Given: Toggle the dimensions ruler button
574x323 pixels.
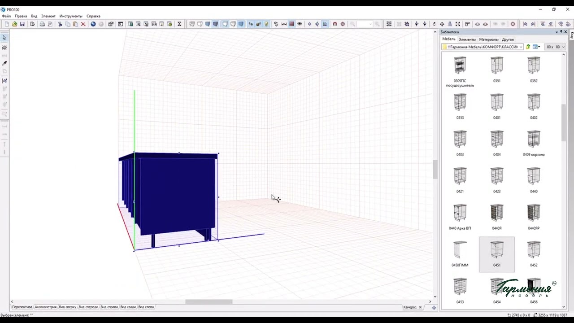Looking at the screenshot, I should (284, 24).
